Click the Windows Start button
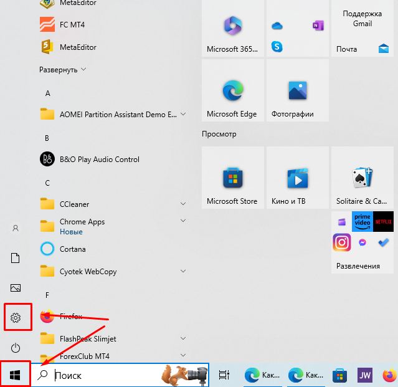The image size is (398, 387). tap(15, 375)
